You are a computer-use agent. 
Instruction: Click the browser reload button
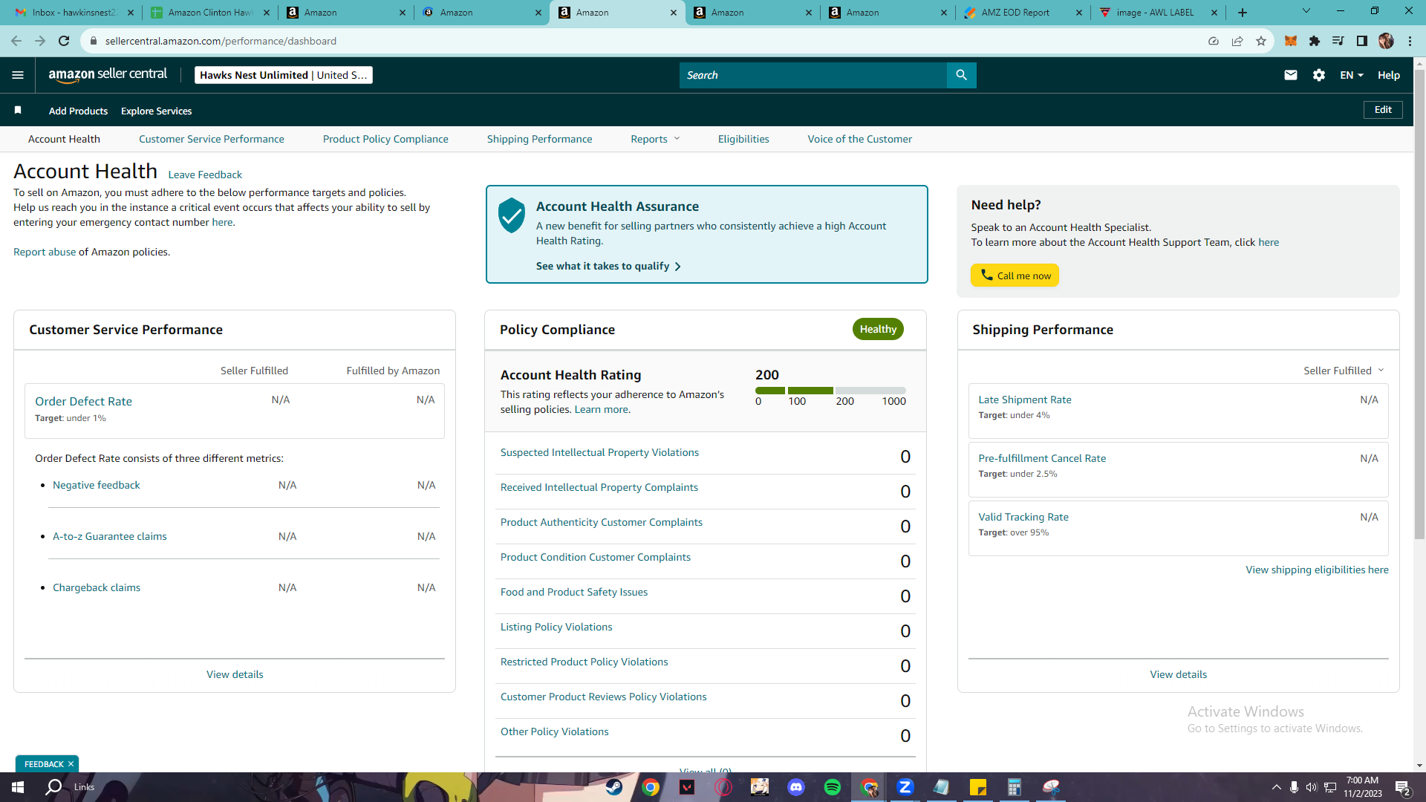[64, 41]
